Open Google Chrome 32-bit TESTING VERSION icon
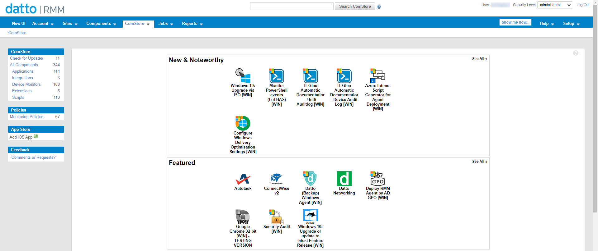The width and height of the screenshot is (598, 251). coord(243,217)
